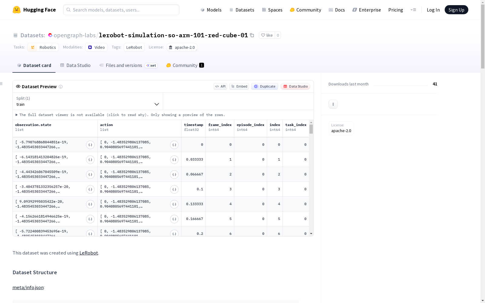Open the Community tab with 1 discussion
Screen dimensions: 485x303
tap(185, 65)
